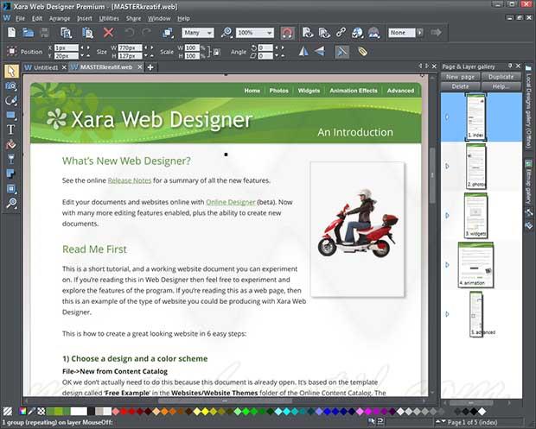The height and width of the screenshot is (429, 536).
Task: Open the Local Designs gallery side tab
Action: 528,106
